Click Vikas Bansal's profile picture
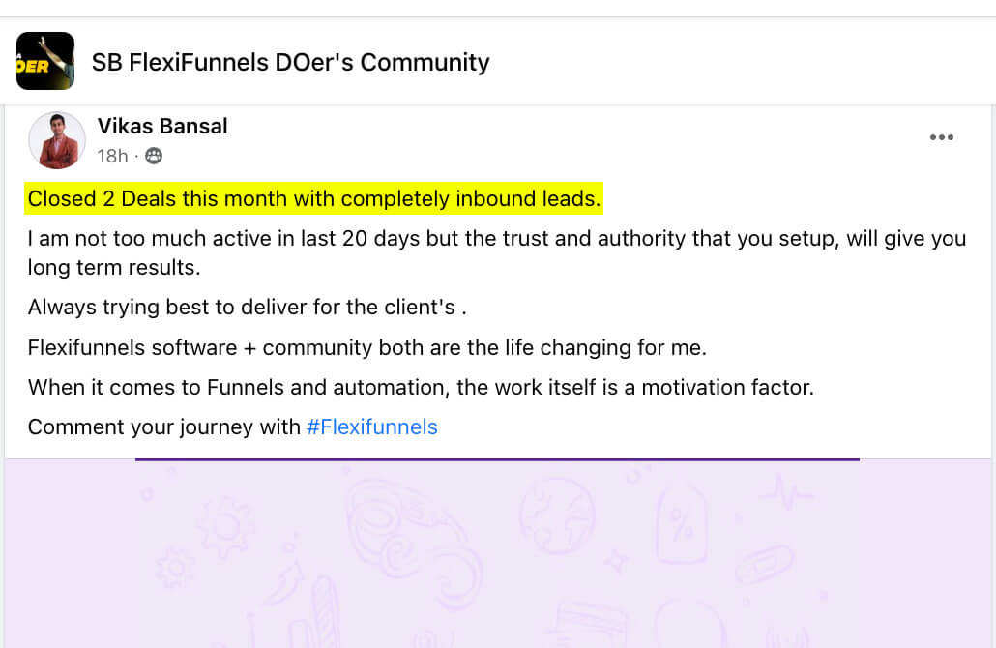The width and height of the screenshot is (996, 648). 57,140
